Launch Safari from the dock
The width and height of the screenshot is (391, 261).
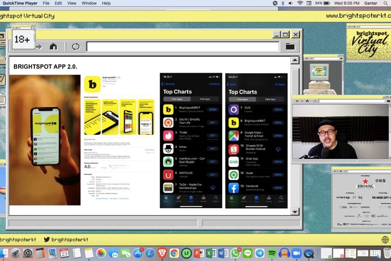tap(150, 253)
